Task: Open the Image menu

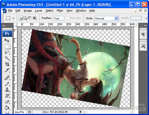Action: tap(28, 11)
